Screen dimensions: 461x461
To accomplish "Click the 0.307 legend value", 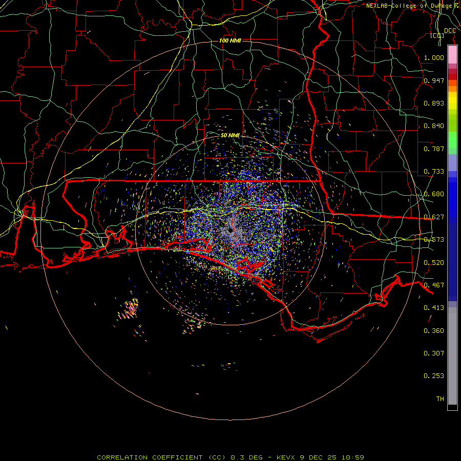I will pyautogui.click(x=434, y=353).
